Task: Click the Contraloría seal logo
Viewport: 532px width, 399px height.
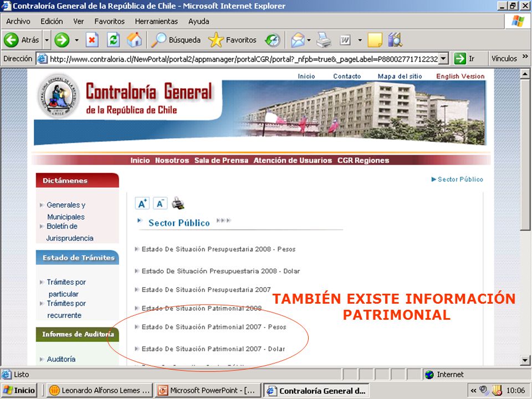Action: click(58, 96)
